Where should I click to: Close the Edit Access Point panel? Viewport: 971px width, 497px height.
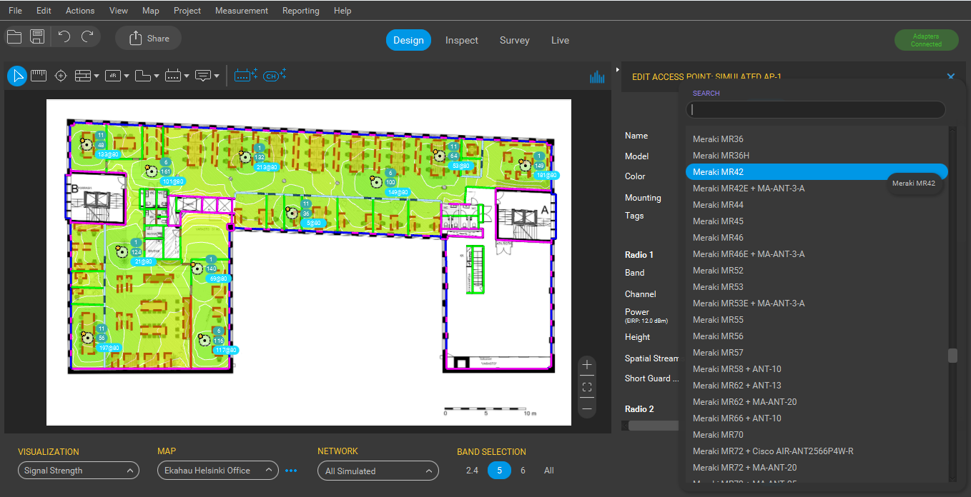951,76
